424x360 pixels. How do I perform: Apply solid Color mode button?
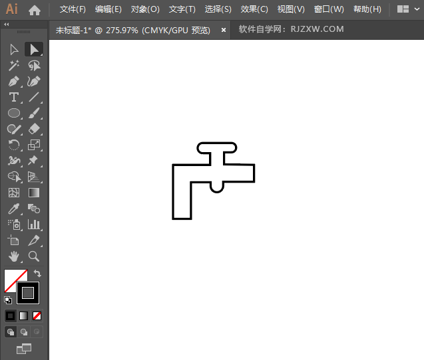point(10,315)
